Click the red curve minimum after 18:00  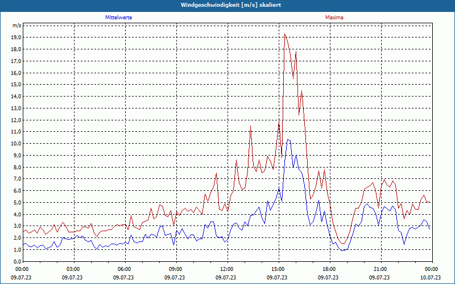[x=343, y=244]
